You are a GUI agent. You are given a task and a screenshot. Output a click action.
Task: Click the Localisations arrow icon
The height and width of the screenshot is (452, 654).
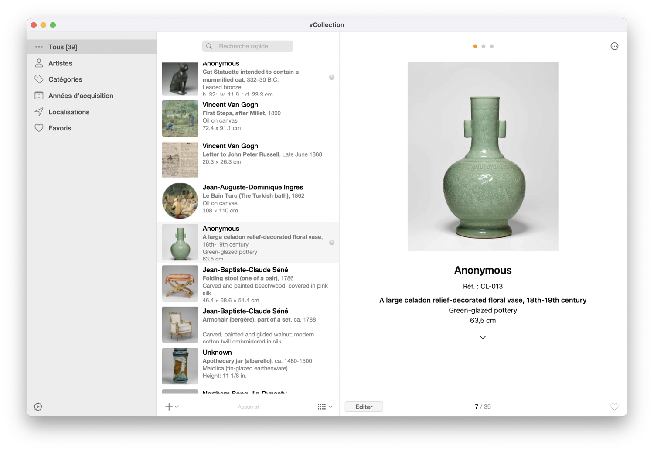[39, 112]
